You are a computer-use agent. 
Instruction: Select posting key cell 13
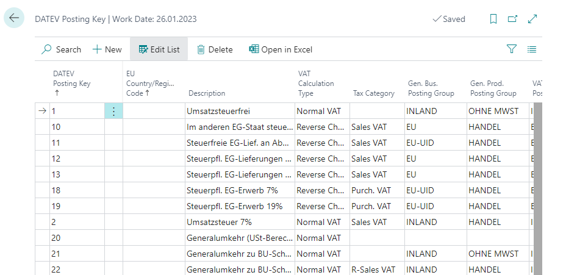click(x=77, y=174)
